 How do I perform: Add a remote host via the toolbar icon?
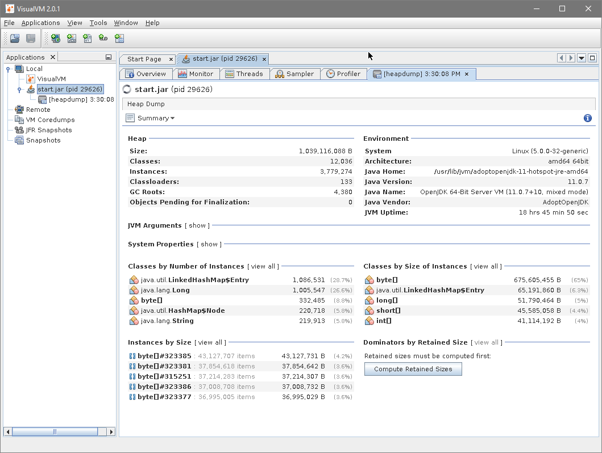pos(55,38)
